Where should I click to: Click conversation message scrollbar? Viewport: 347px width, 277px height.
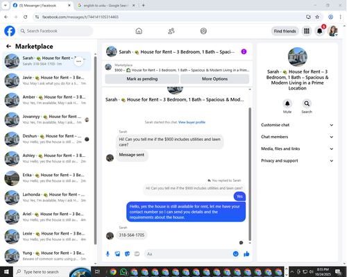250,174
